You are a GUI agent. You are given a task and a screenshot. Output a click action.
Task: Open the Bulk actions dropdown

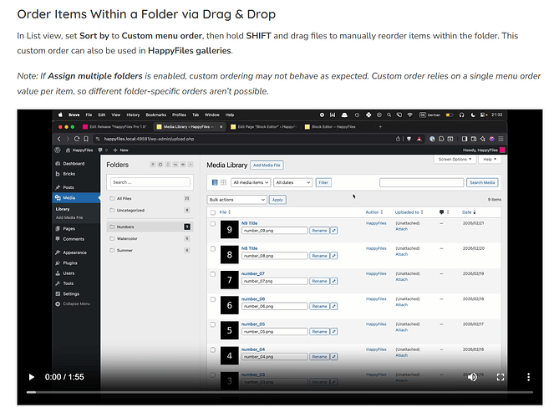[236, 200]
